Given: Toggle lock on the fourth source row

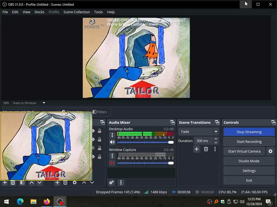Looking at the screenshot, I should pyautogui.click(x=100, y=157).
